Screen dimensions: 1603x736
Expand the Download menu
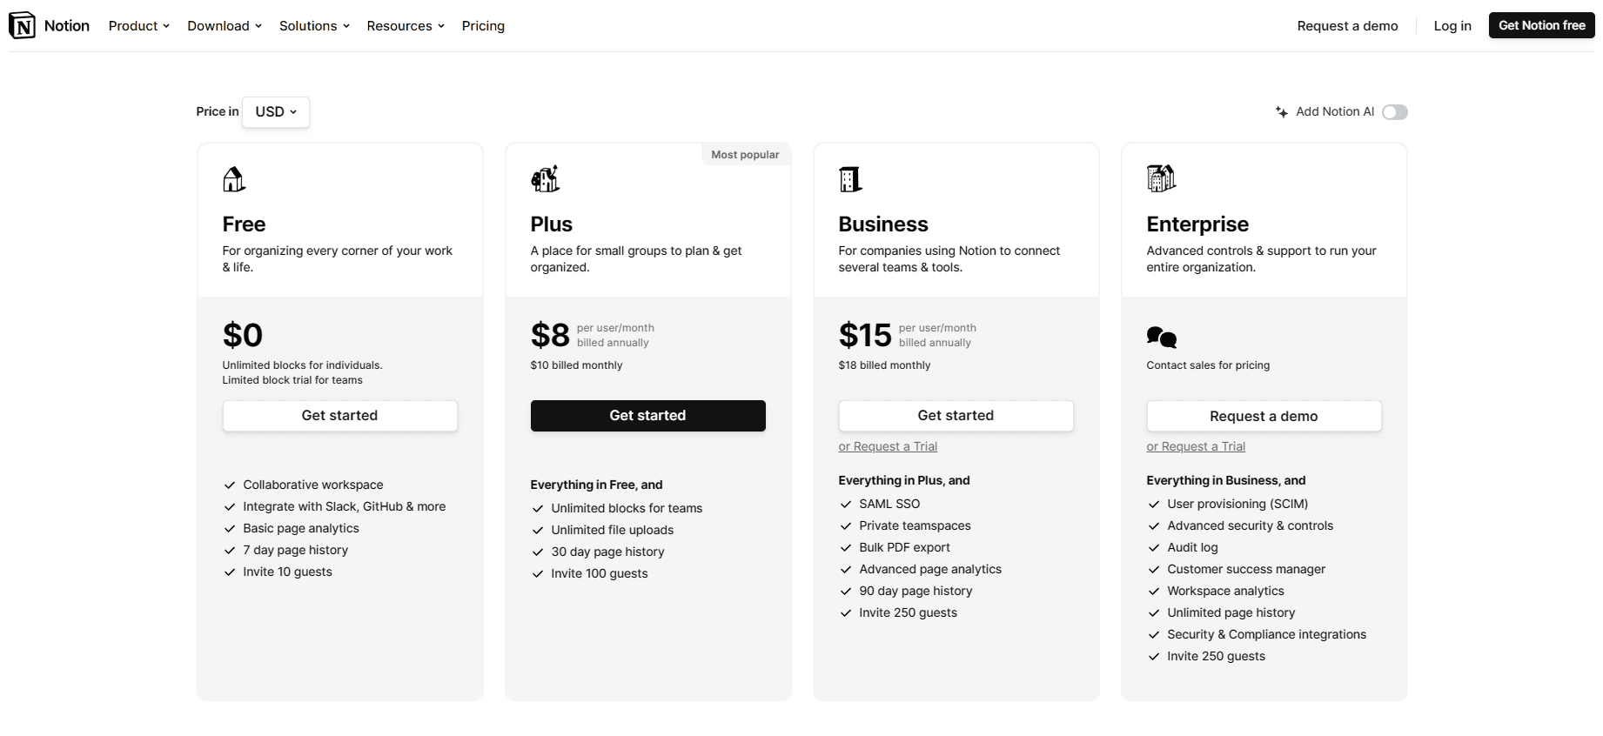pos(225,26)
